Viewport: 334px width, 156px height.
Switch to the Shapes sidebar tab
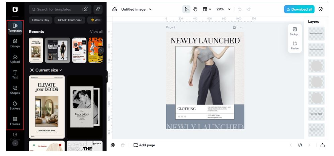tap(15, 90)
